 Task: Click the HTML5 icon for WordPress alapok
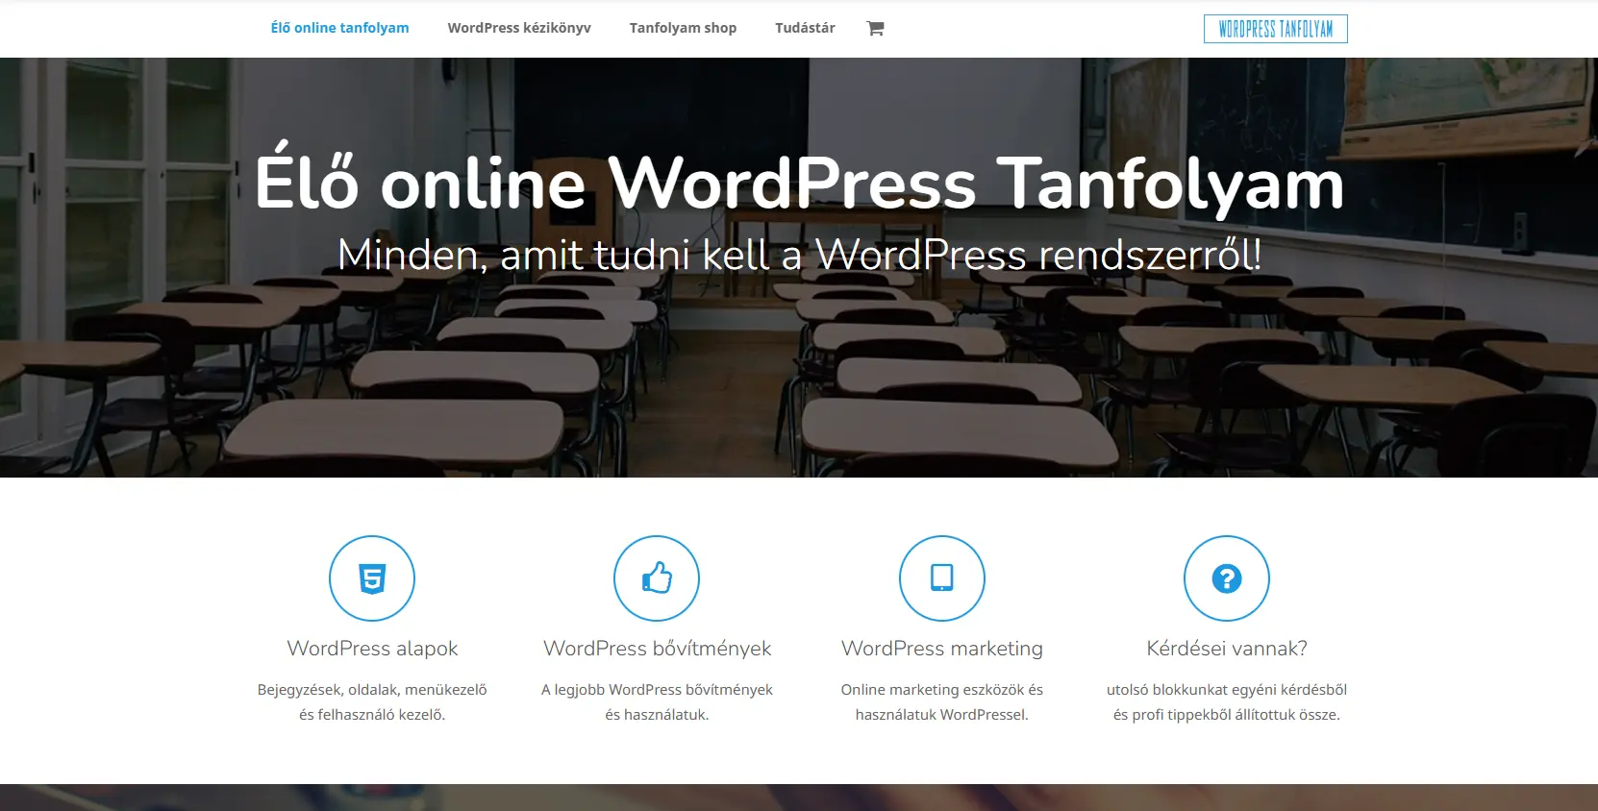[x=372, y=578]
